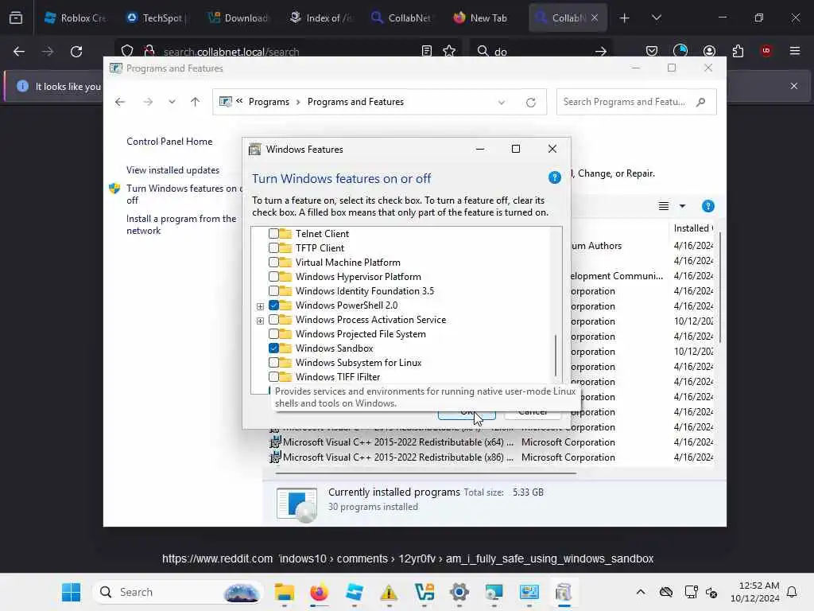Click the Windows Features help icon
The image size is (814, 611).
point(554,178)
